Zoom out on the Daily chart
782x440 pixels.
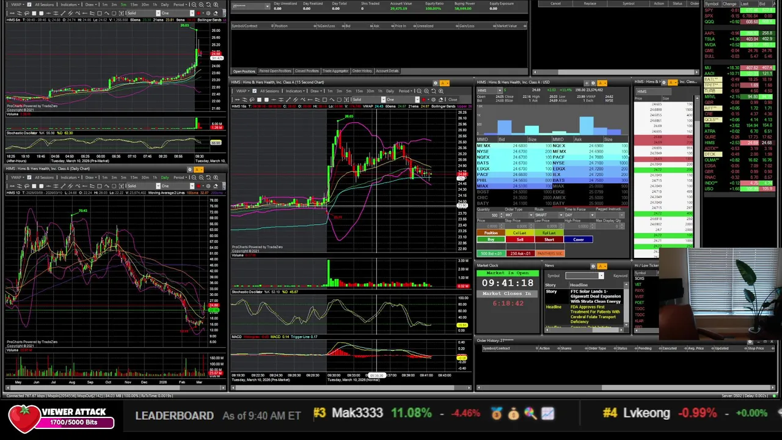[194, 178]
